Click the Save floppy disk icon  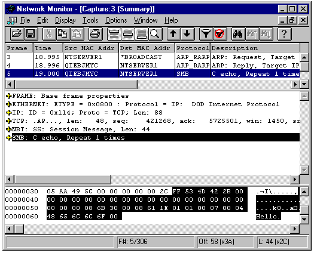click(31, 33)
